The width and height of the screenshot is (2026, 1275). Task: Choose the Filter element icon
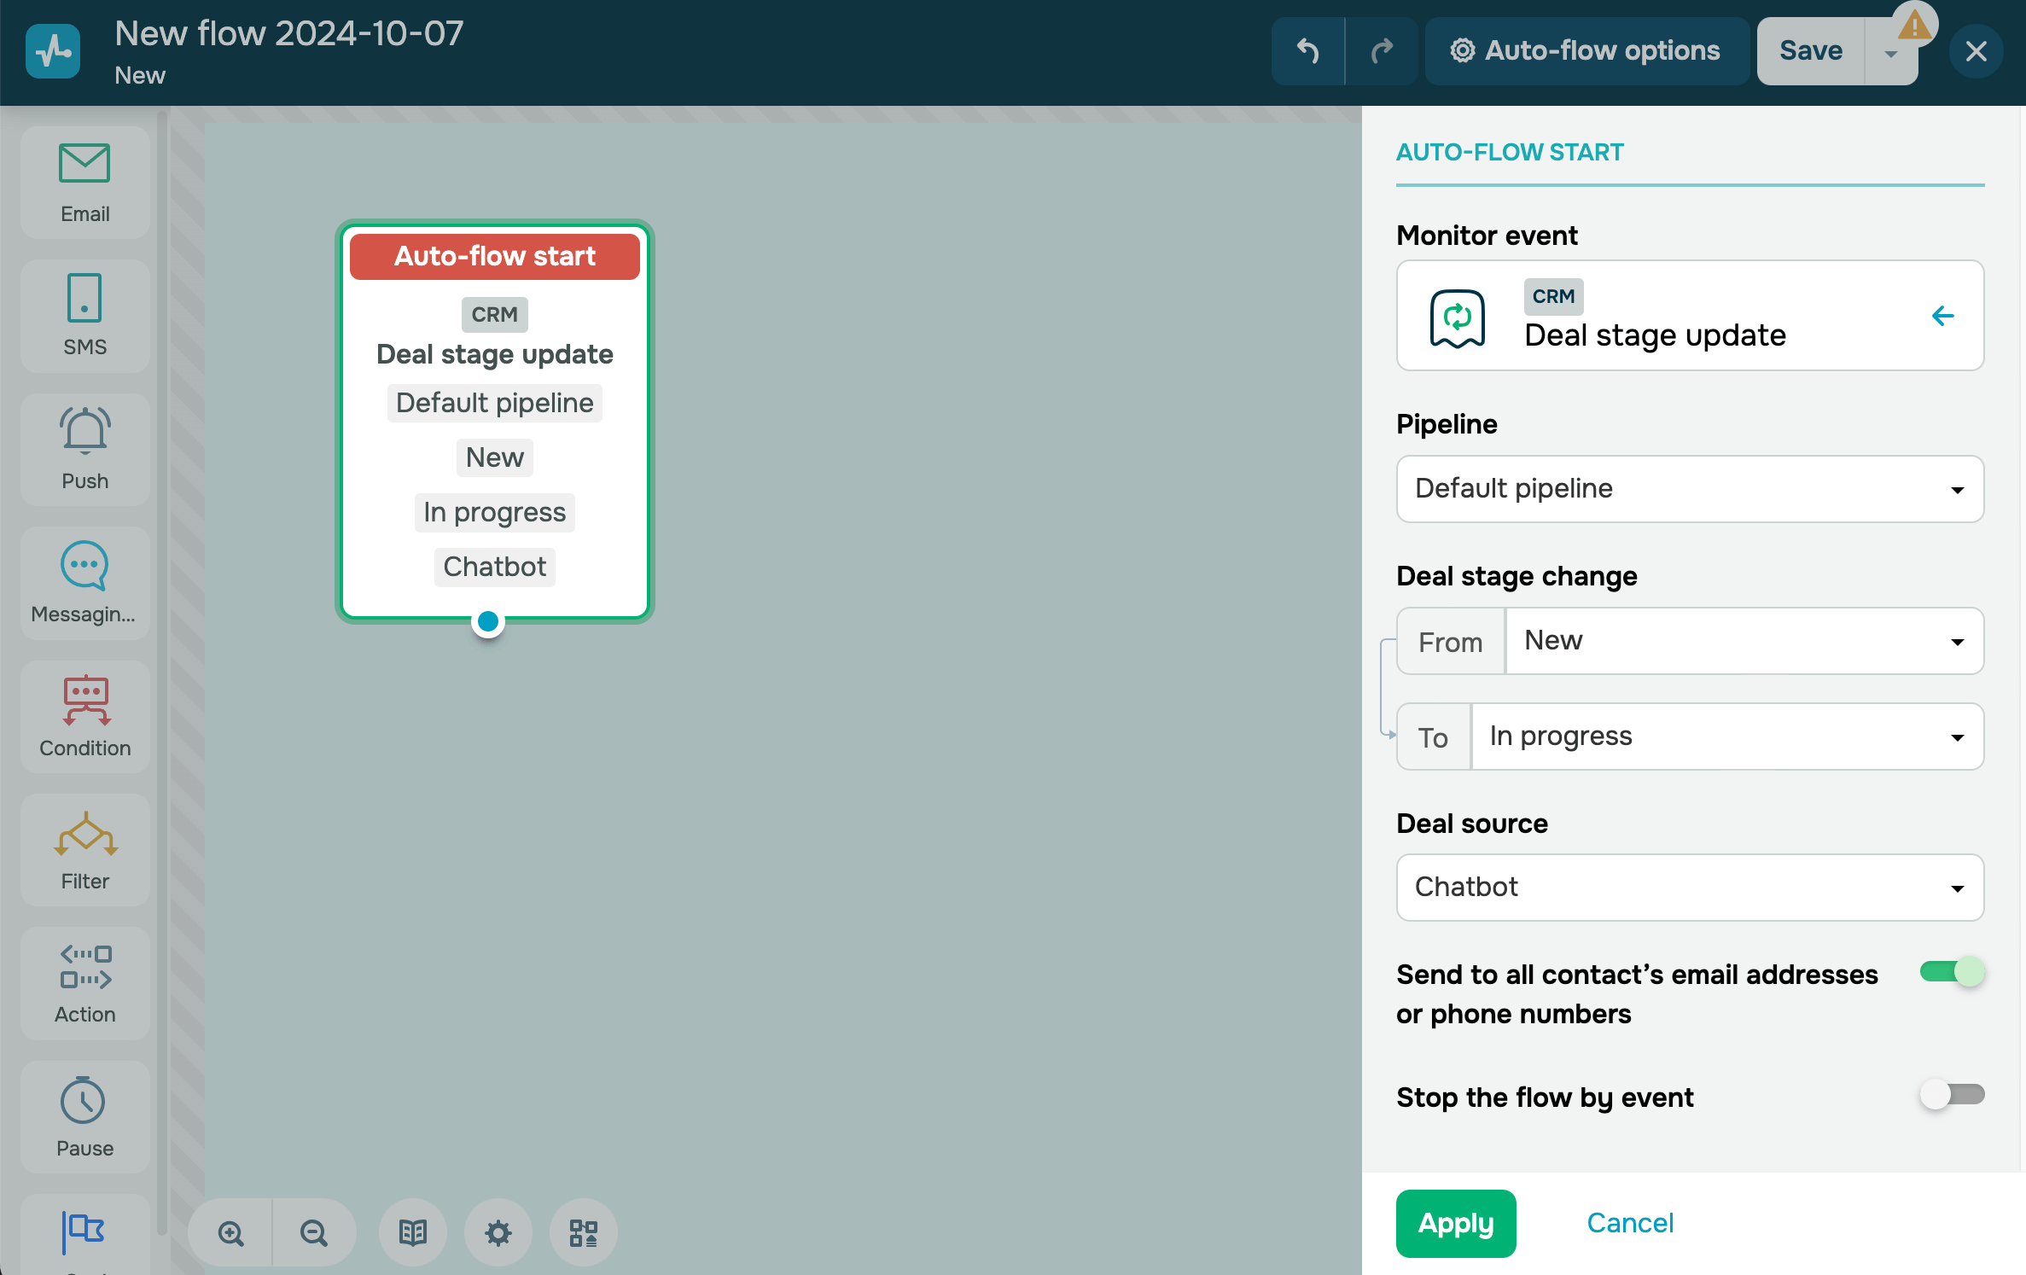pos(84,834)
